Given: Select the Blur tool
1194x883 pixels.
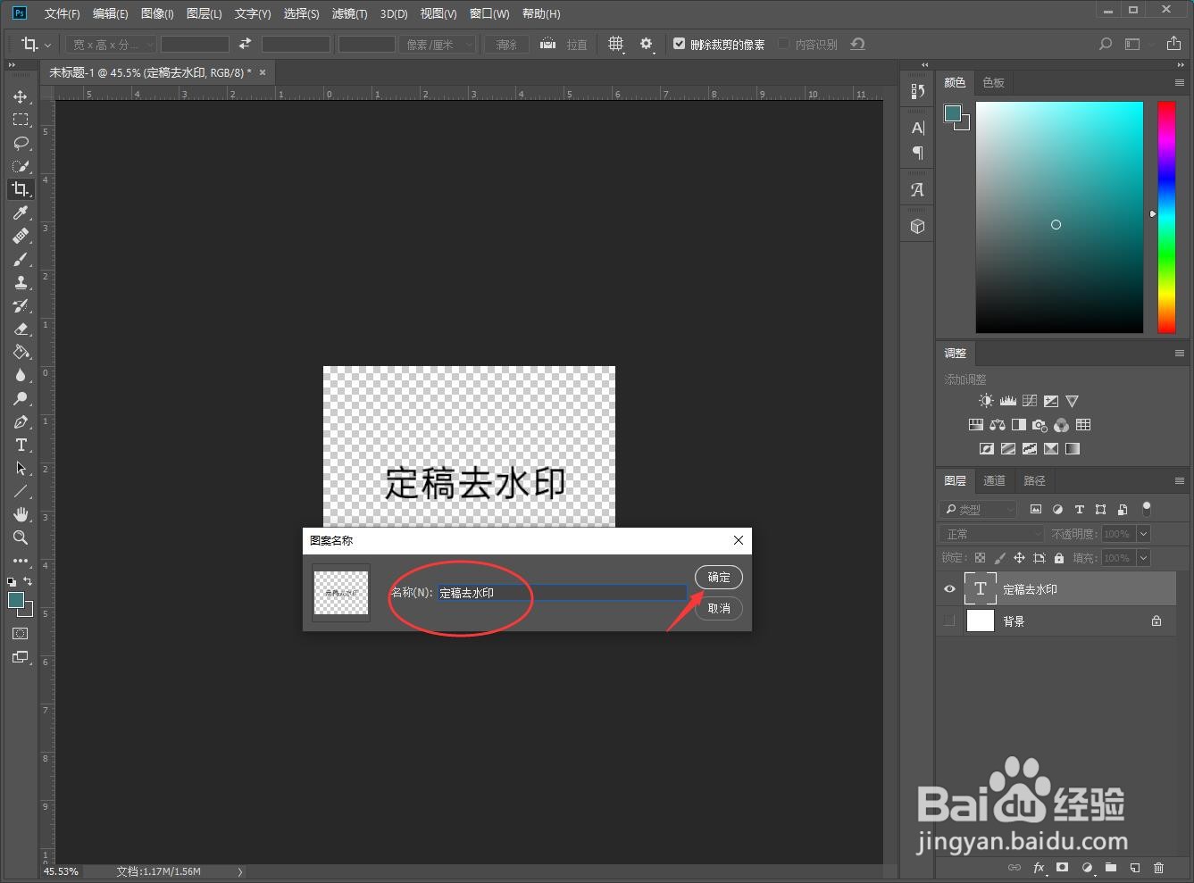Looking at the screenshot, I should tap(21, 375).
